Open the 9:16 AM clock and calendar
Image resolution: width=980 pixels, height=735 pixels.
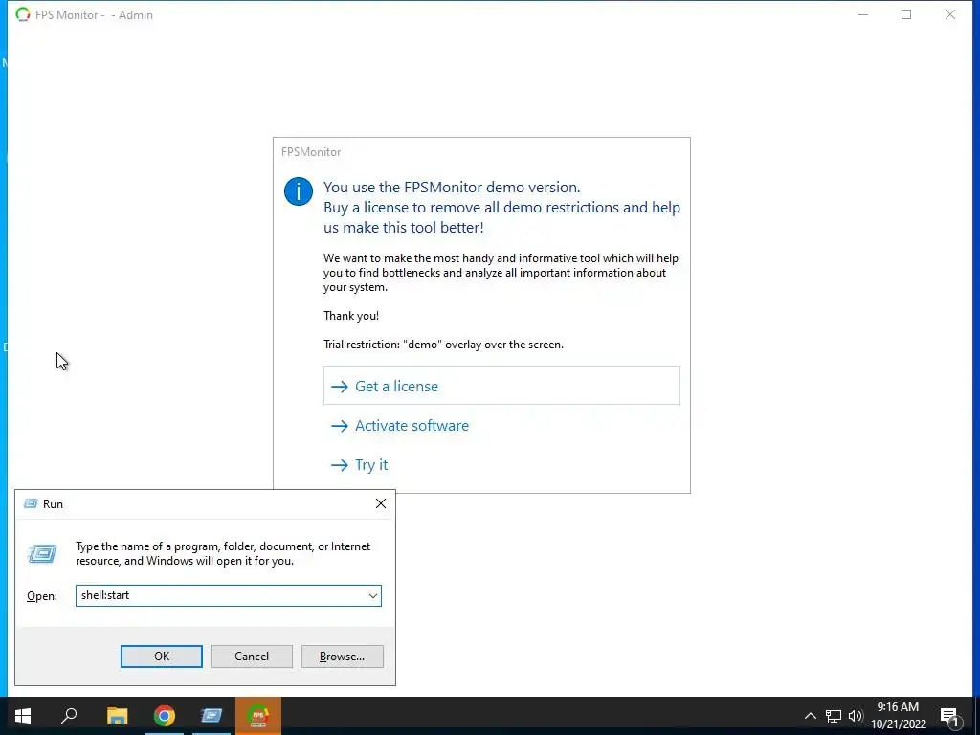pyautogui.click(x=898, y=716)
